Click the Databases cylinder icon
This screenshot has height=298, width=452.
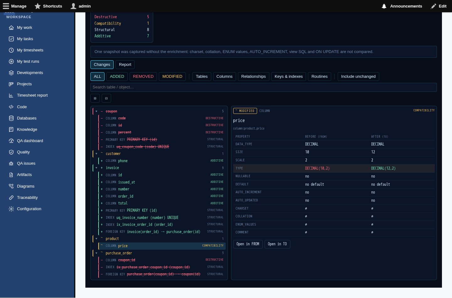[11, 118]
